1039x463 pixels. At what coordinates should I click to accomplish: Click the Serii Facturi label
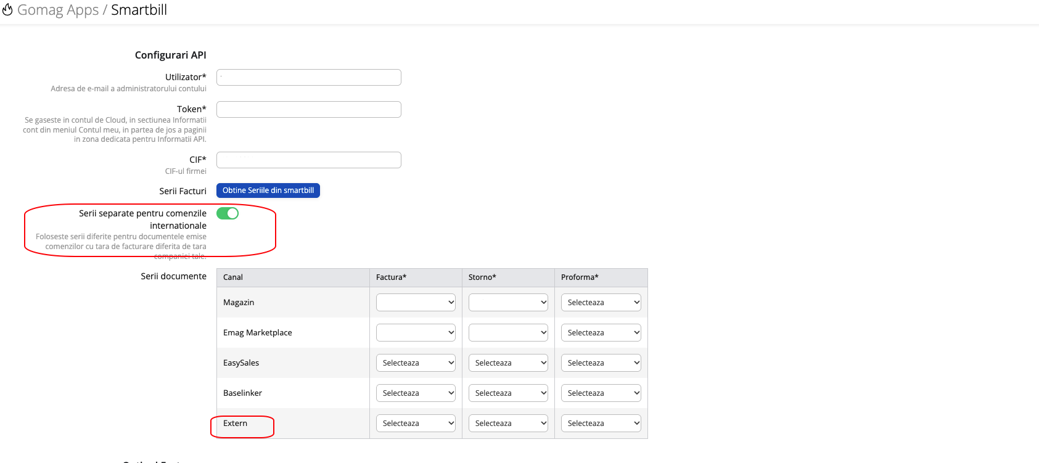(183, 191)
